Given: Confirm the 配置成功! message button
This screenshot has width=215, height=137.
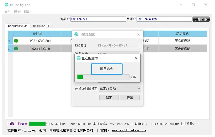Looking at the screenshot, I should click(x=107, y=69).
